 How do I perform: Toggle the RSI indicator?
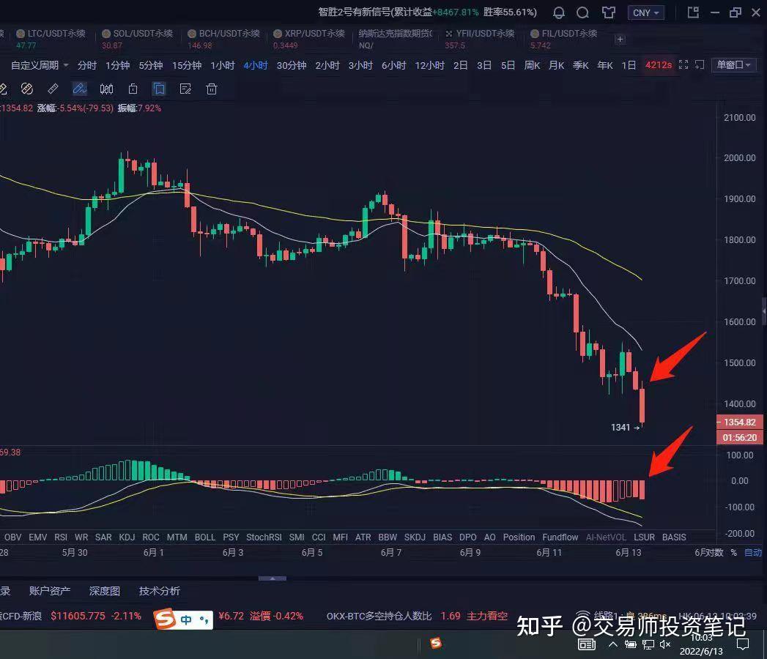(x=61, y=537)
